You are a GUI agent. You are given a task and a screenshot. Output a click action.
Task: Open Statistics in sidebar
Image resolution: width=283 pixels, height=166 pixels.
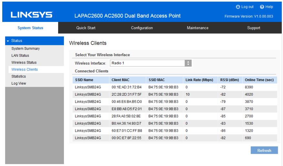coord(19,76)
